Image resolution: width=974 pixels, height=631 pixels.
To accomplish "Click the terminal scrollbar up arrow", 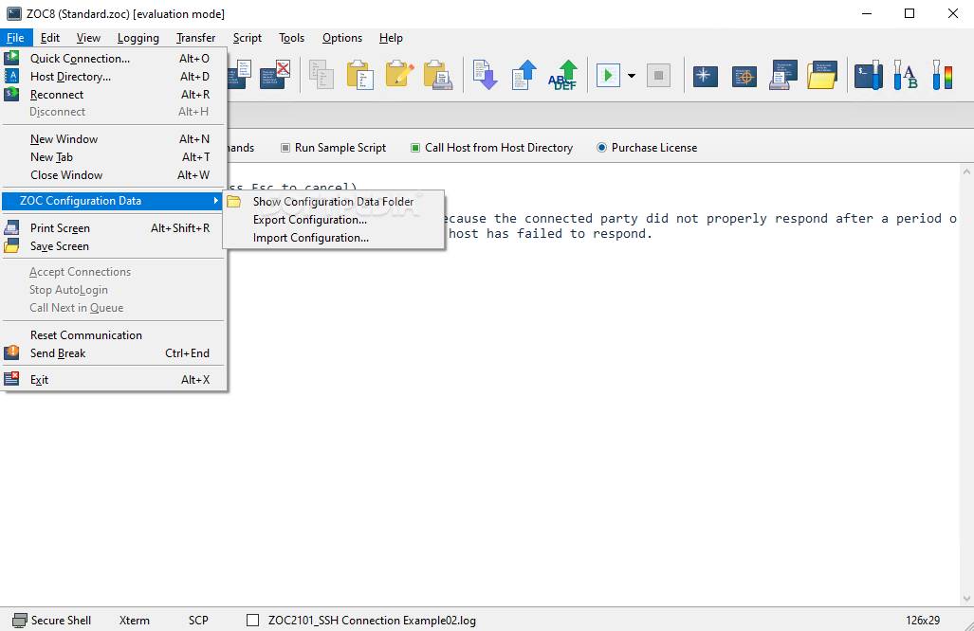I will (x=966, y=171).
